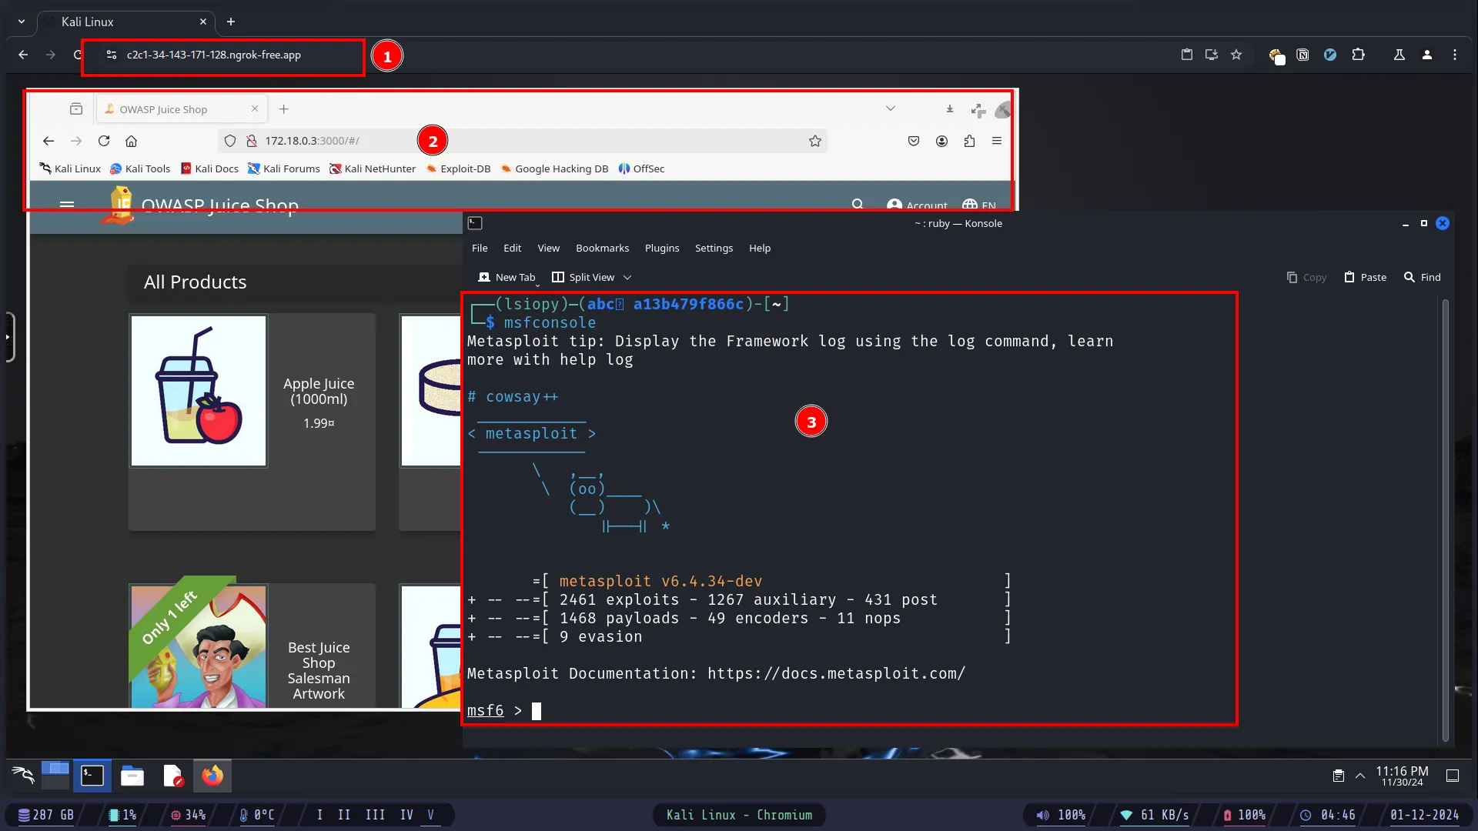Image resolution: width=1478 pixels, height=831 pixels.
Task: Click Find in the Konsole toolbar
Action: point(1423,277)
